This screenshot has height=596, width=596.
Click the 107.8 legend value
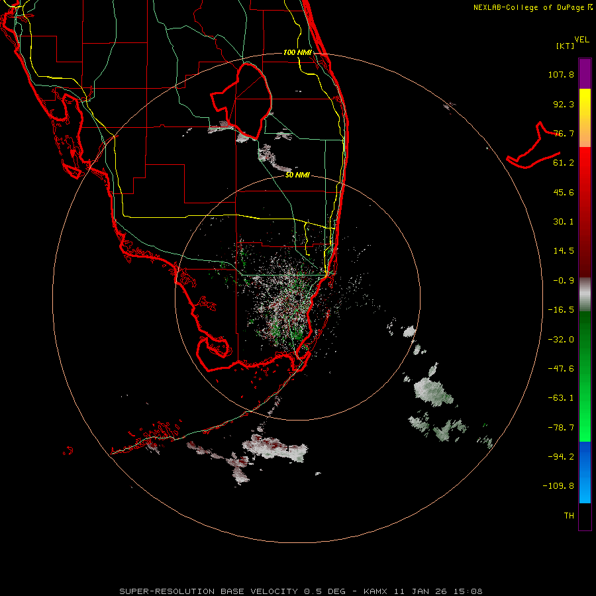(561, 74)
